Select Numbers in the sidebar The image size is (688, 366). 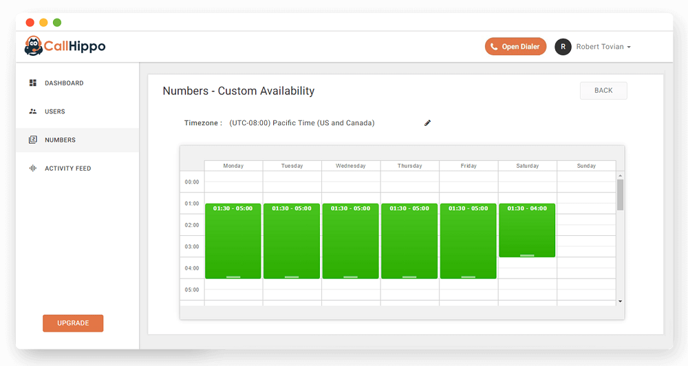(77, 140)
